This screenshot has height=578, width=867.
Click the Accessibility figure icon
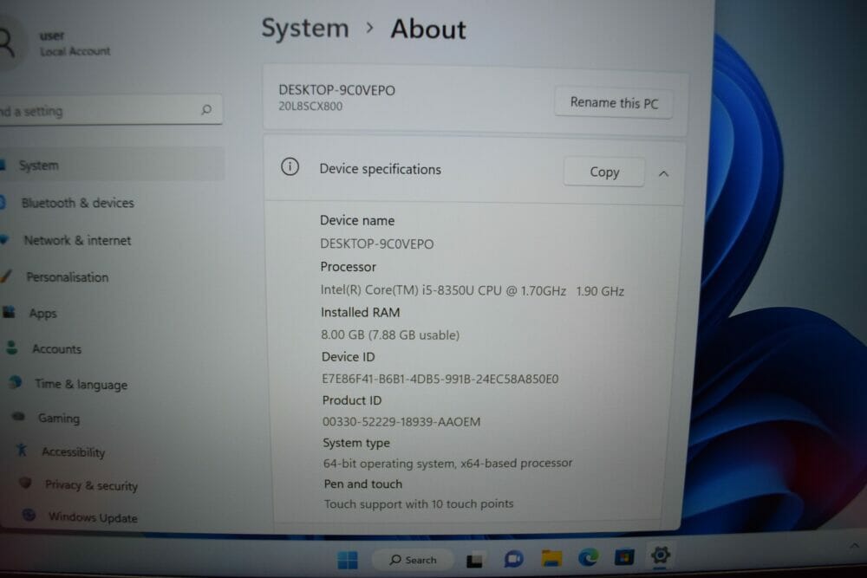pos(22,450)
